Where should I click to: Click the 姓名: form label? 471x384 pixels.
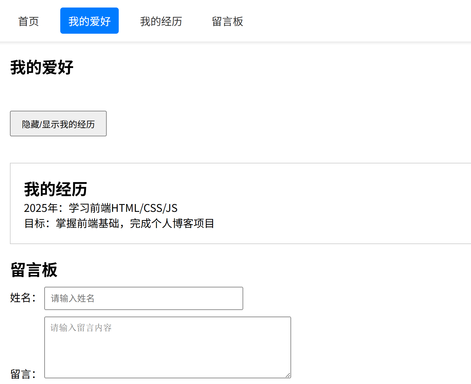23,298
